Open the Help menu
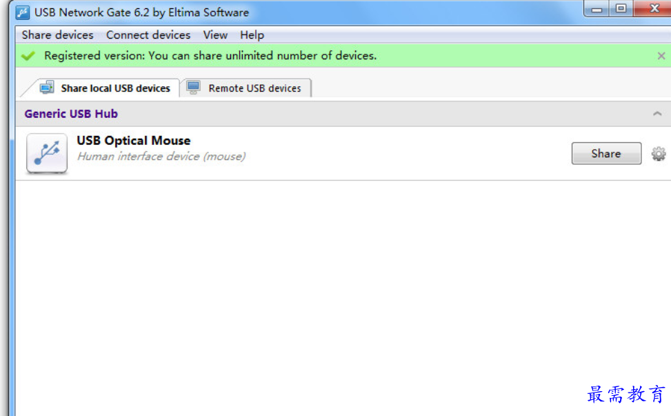This screenshot has width=671, height=416. click(x=252, y=35)
